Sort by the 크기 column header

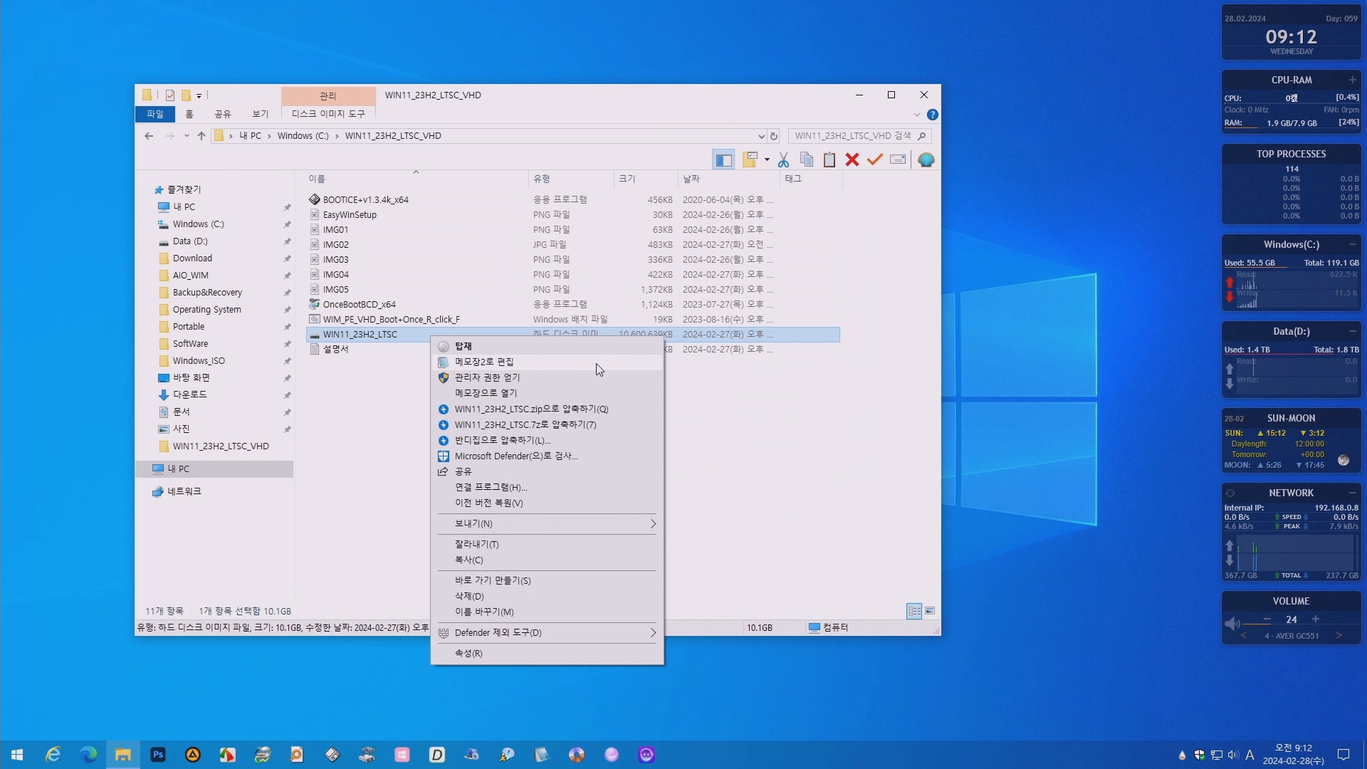tap(646, 179)
